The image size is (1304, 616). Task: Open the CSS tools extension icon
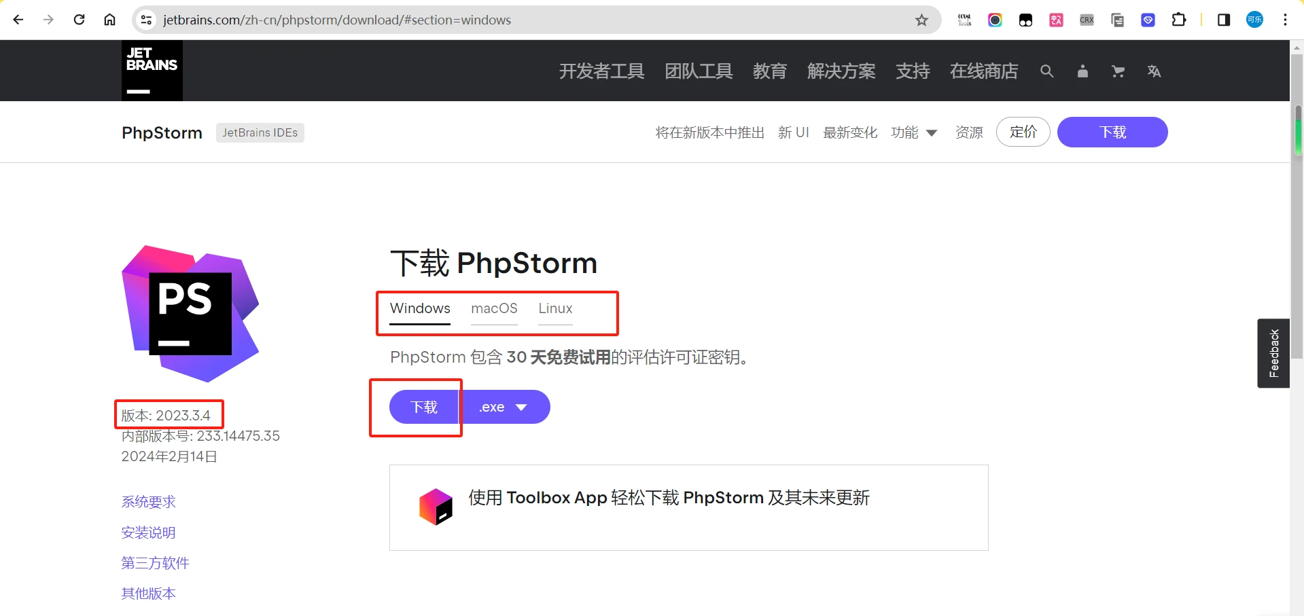tap(964, 20)
